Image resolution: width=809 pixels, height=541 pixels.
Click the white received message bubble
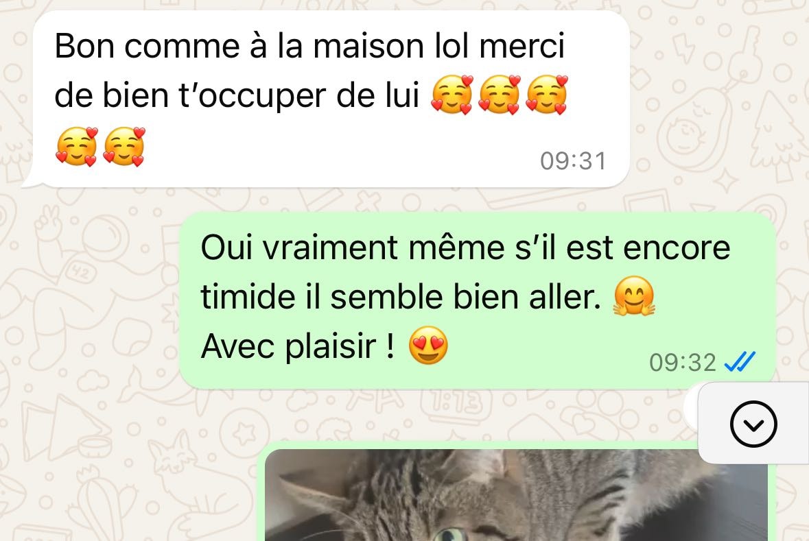tap(330, 99)
